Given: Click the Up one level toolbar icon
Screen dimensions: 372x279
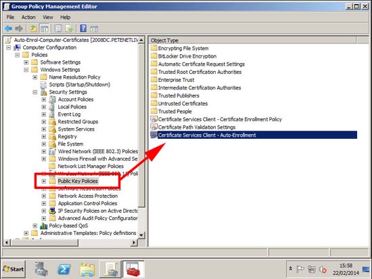Looking at the screenshot, I should point(33,28).
